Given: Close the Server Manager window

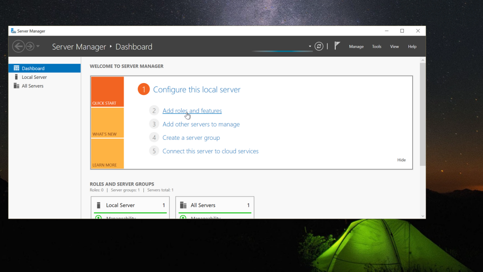Looking at the screenshot, I should pos(418,31).
